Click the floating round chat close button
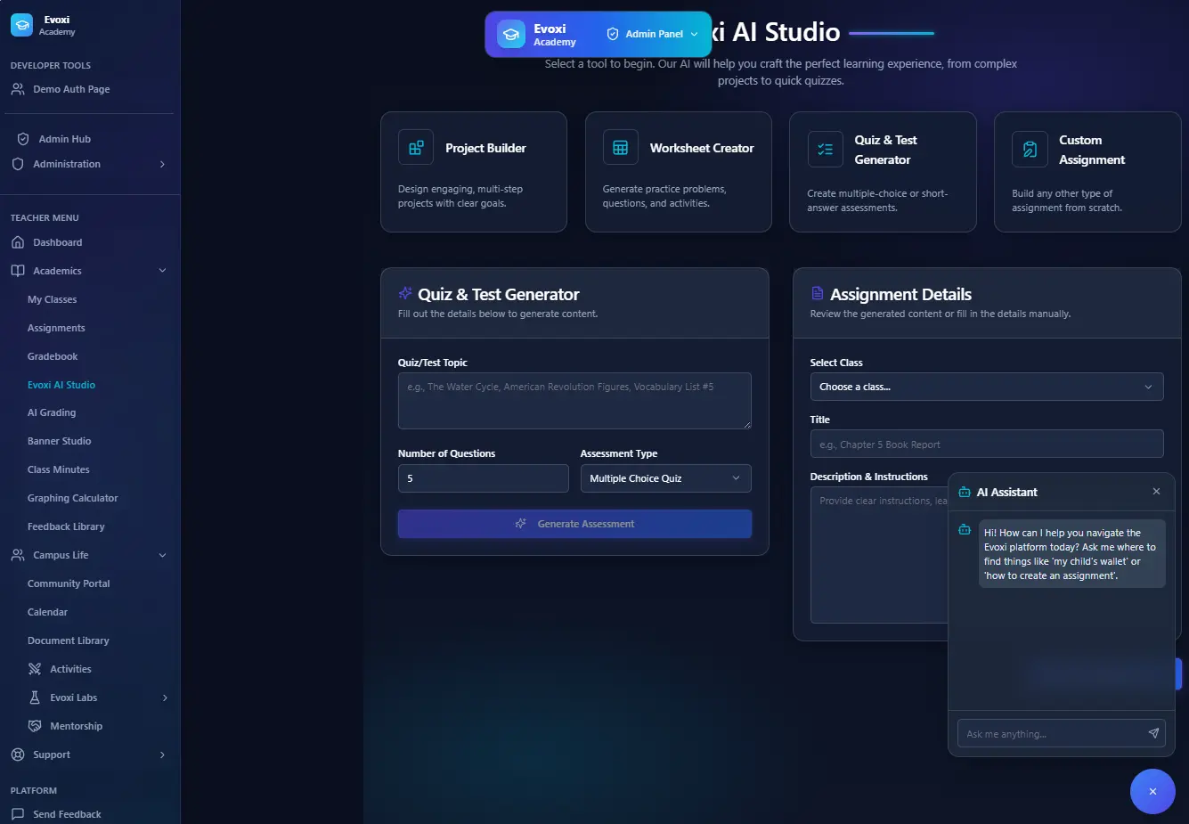 (1152, 791)
